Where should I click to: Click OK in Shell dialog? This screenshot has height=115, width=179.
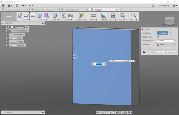pos(161,52)
